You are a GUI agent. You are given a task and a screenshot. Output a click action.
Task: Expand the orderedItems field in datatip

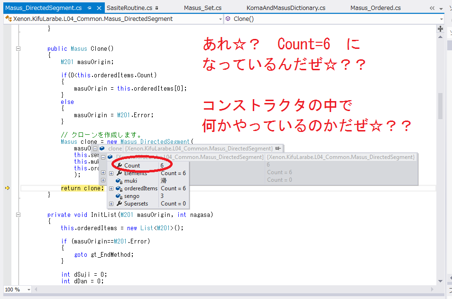tap(111, 188)
